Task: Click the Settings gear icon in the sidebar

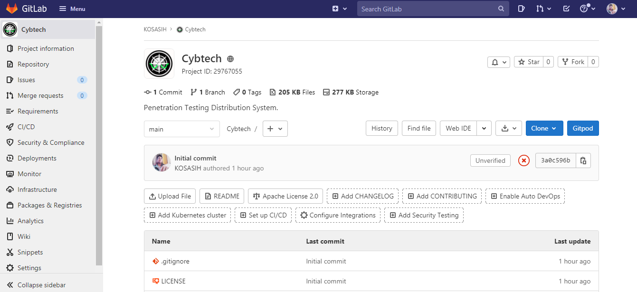Action: pyautogui.click(x=10, y=268)
